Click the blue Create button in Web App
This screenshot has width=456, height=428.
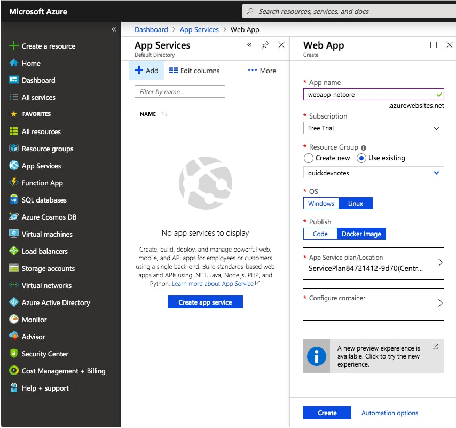327,413
